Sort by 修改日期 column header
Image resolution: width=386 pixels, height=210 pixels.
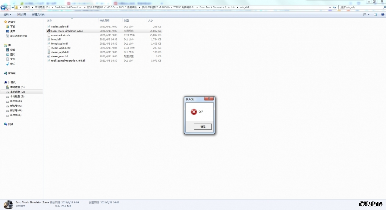(x=105, y=21)
